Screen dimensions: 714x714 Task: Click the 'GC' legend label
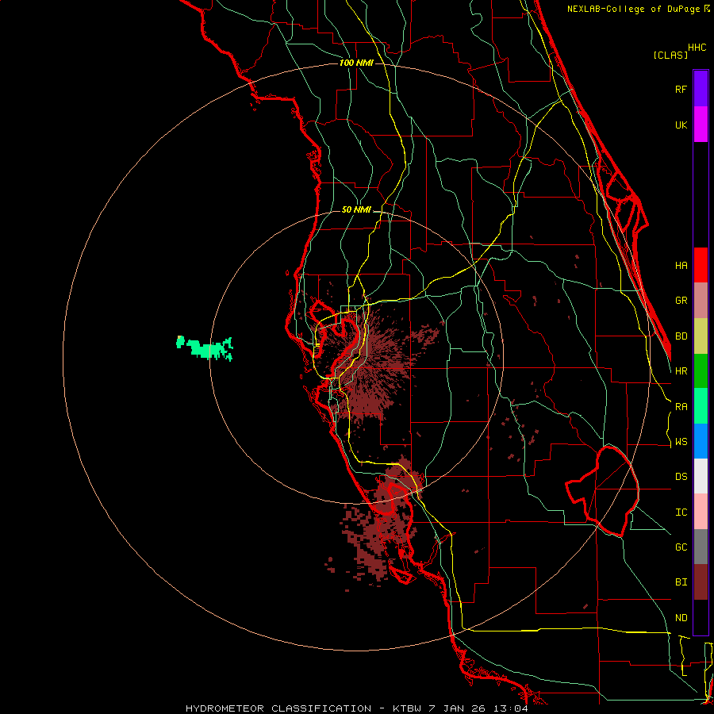(x=681, y=547)
